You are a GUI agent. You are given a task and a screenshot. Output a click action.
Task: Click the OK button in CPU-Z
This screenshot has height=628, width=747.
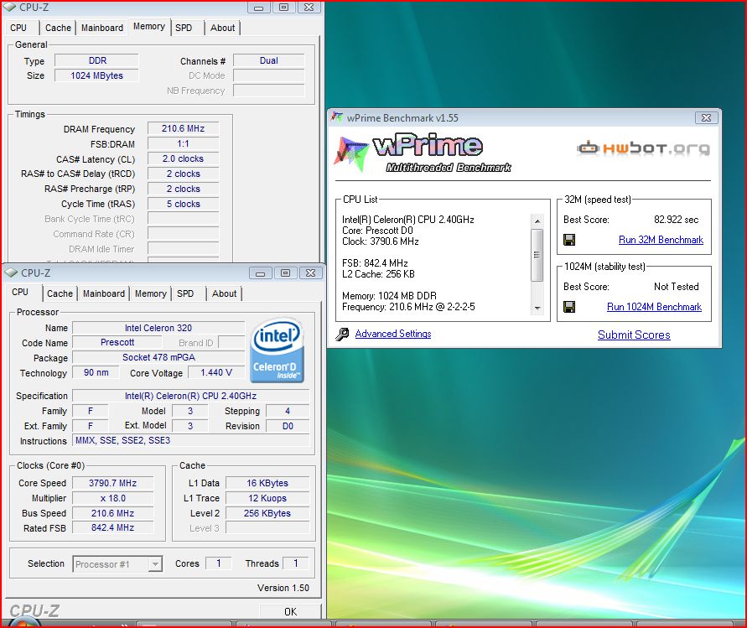point(290,611)
